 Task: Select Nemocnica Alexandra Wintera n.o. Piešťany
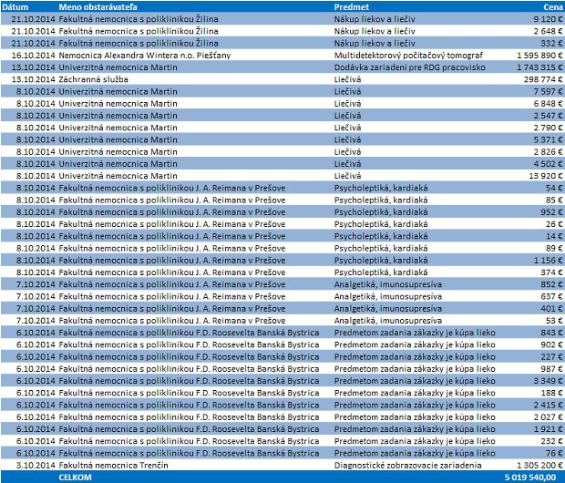pos(145,56)
